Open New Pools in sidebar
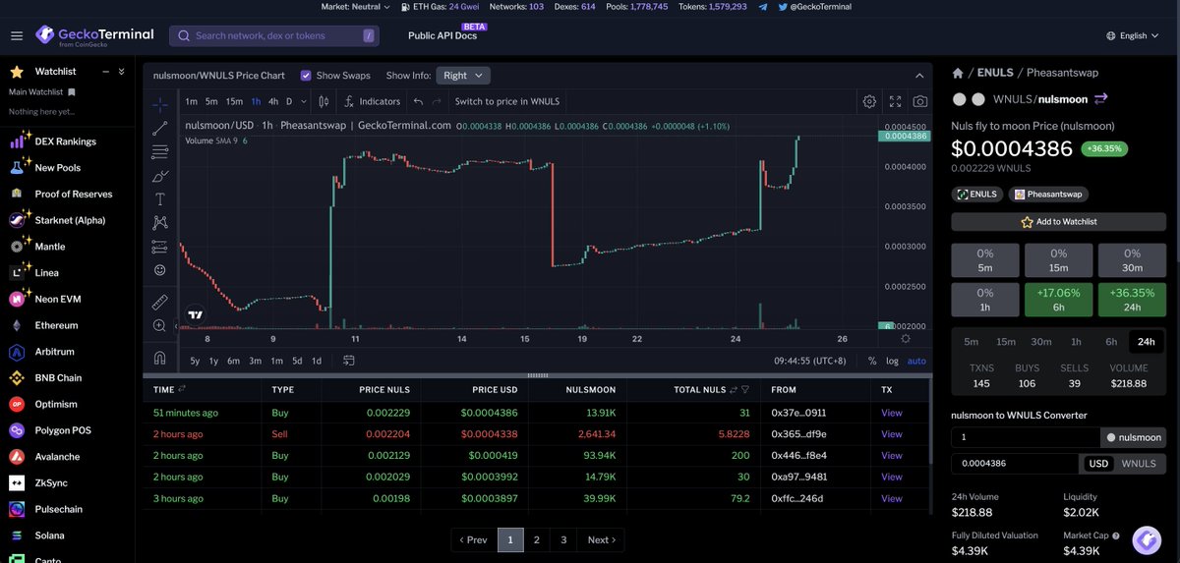The height and width of the screenshot is (563, 1180). pyautogui.click(x=58, y=168)
